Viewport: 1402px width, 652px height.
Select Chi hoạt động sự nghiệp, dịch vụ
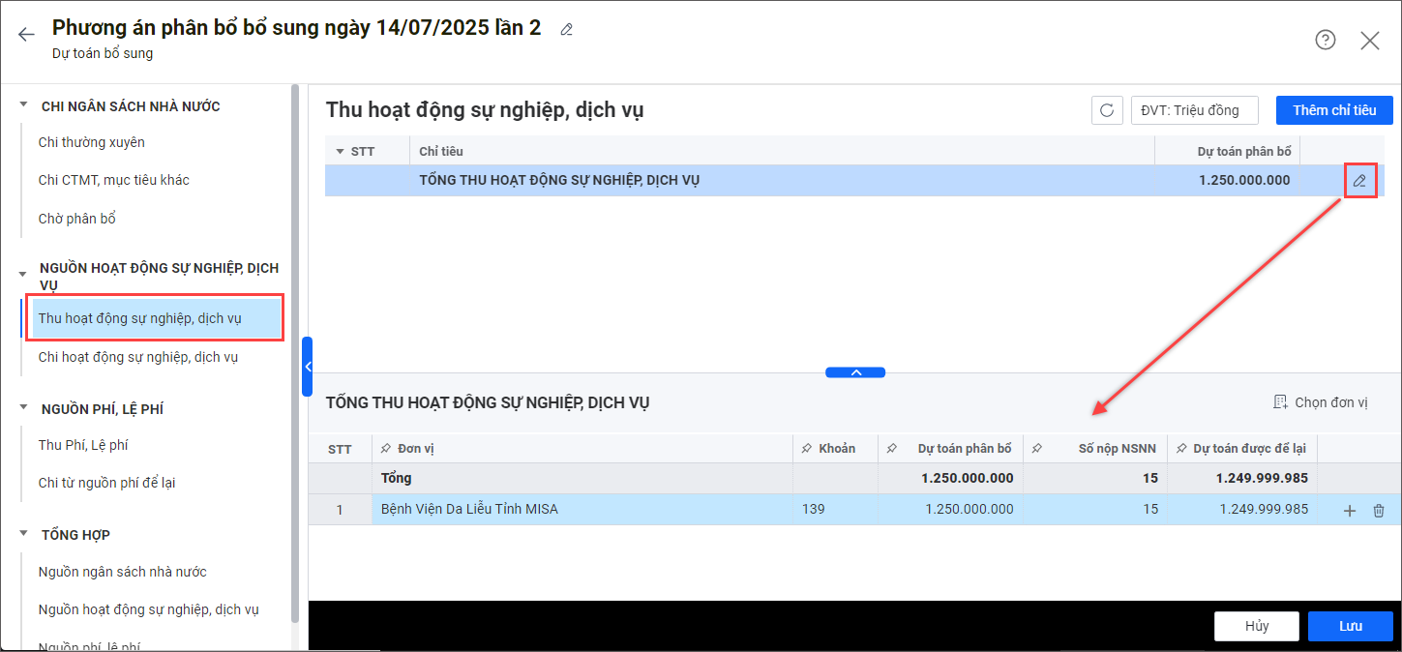tap(138, 357)
